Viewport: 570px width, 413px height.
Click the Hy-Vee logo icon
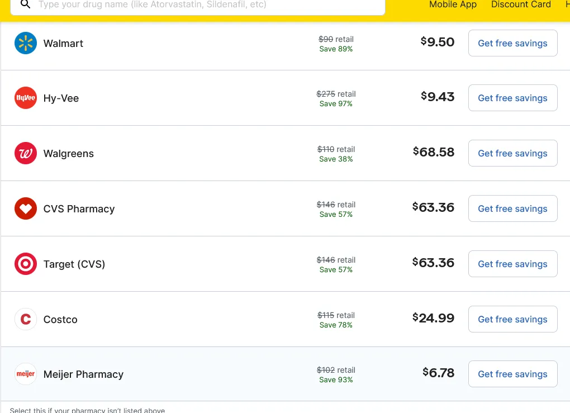pos(26,98)
